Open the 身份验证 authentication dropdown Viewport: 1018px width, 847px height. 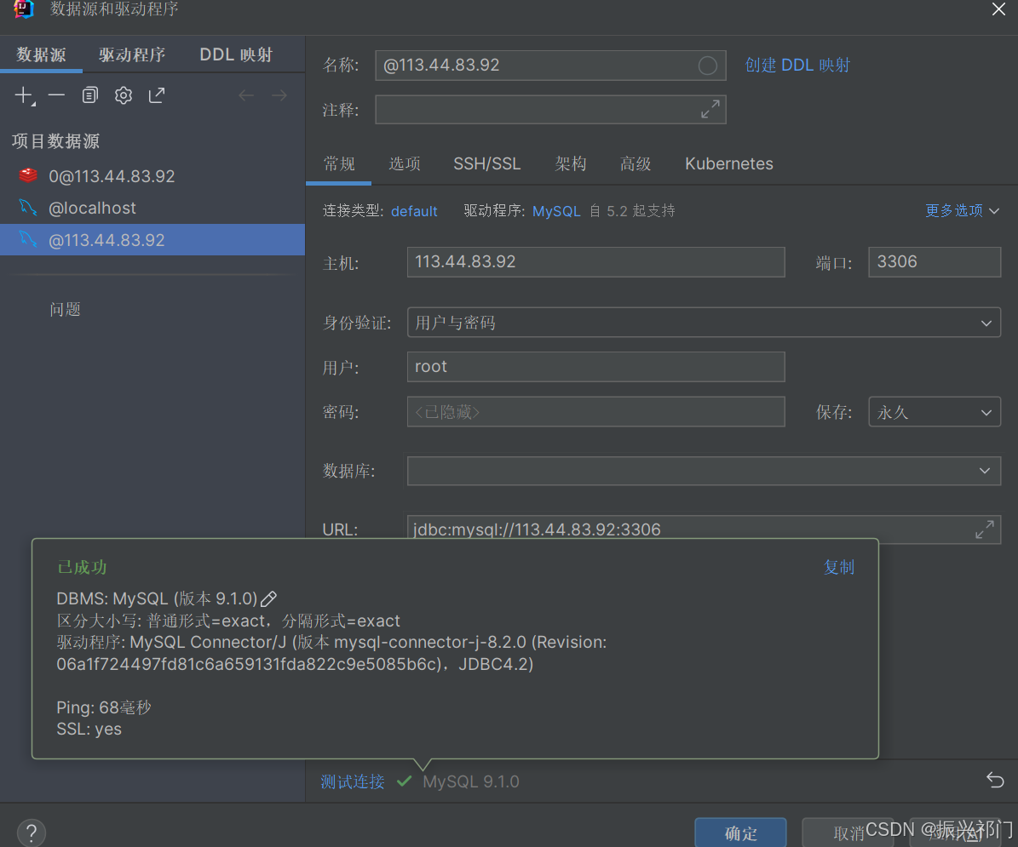704,323
